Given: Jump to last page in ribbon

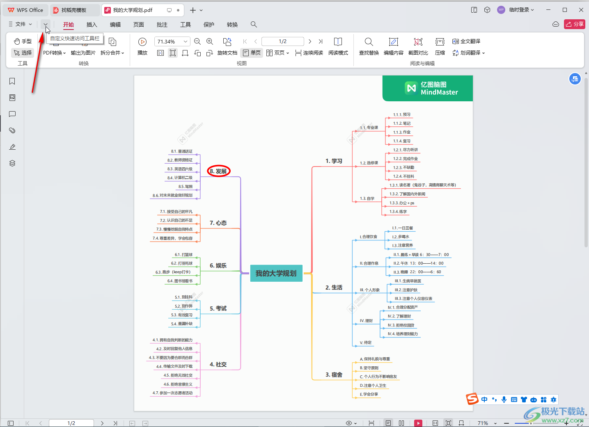Looking at the screenshot, I should [321, 41].
